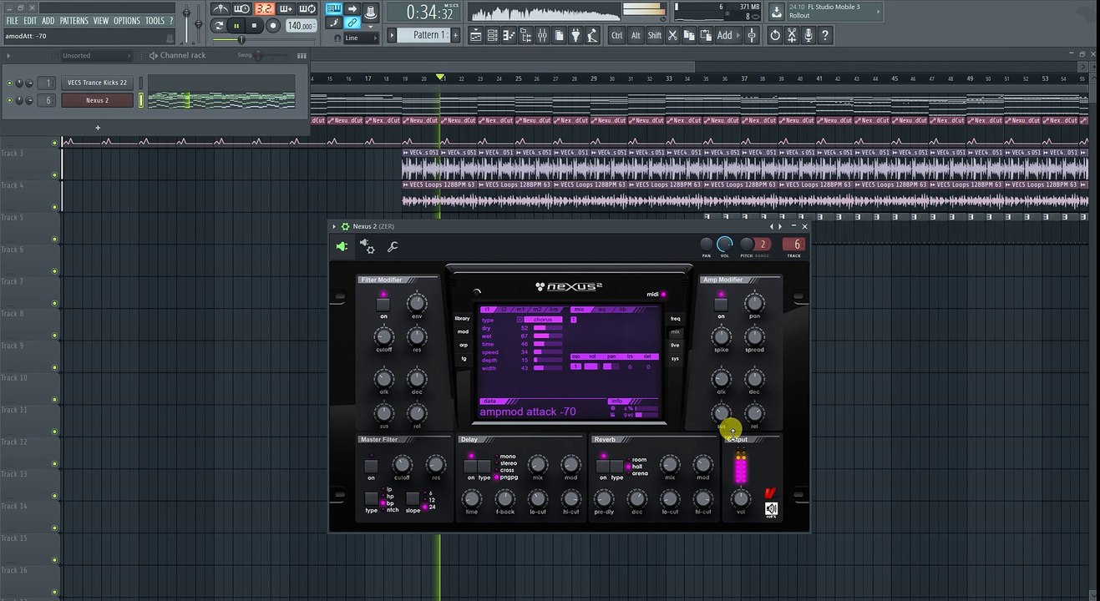Toggle Master Filter on button
This screenshot has width=1100, height=601.
pyautogui.click(x=371, y=466)
